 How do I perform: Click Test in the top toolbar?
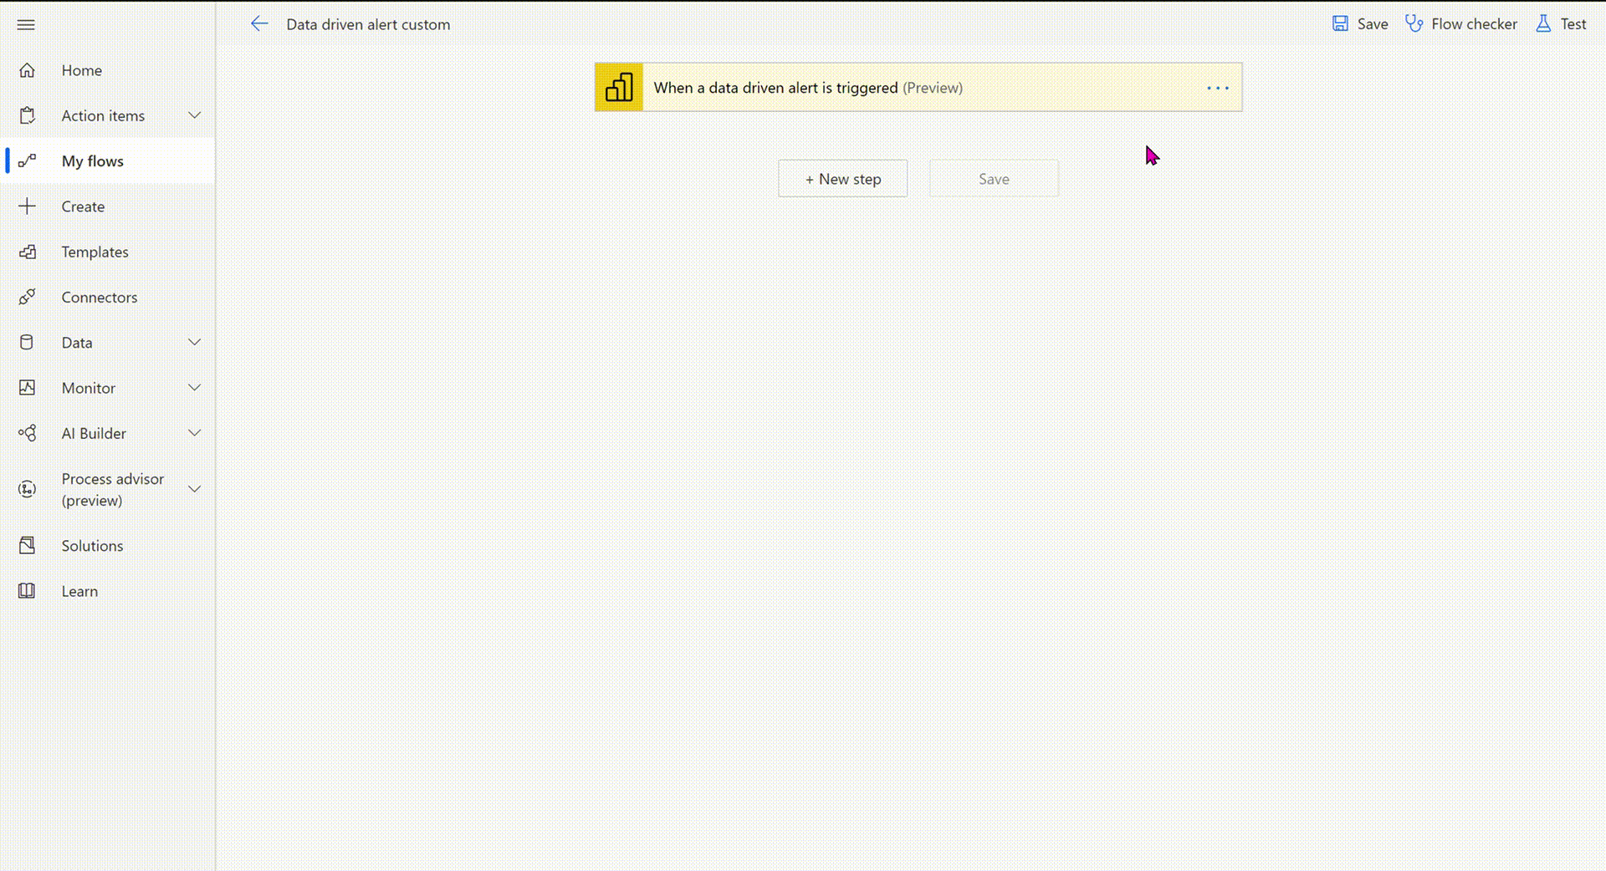tap(1561, 24)
